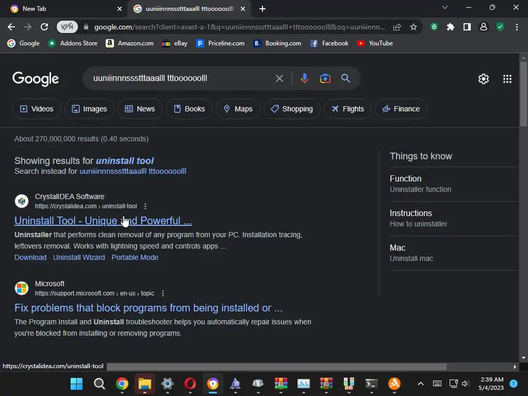Screen dimensions: 528x396
Task: Open the browser profile menu
Action: (x=484, y=27)
